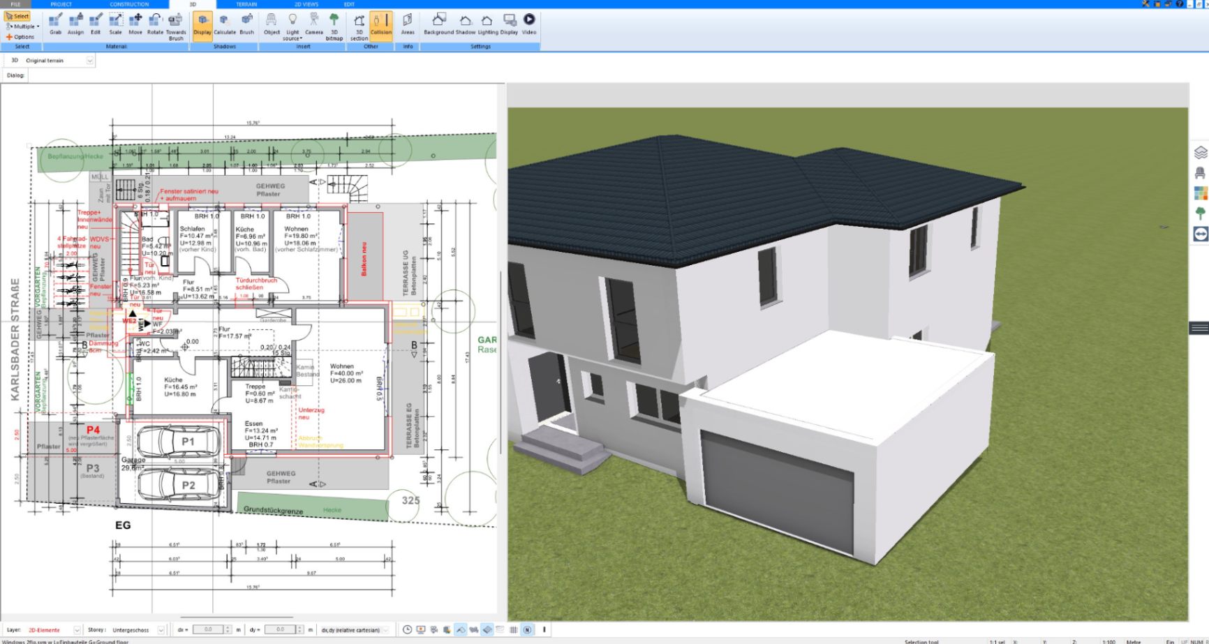This screenshot has width=1209, height=644.
Task: Toggle the shadows Display button
Action: [202, 26]
